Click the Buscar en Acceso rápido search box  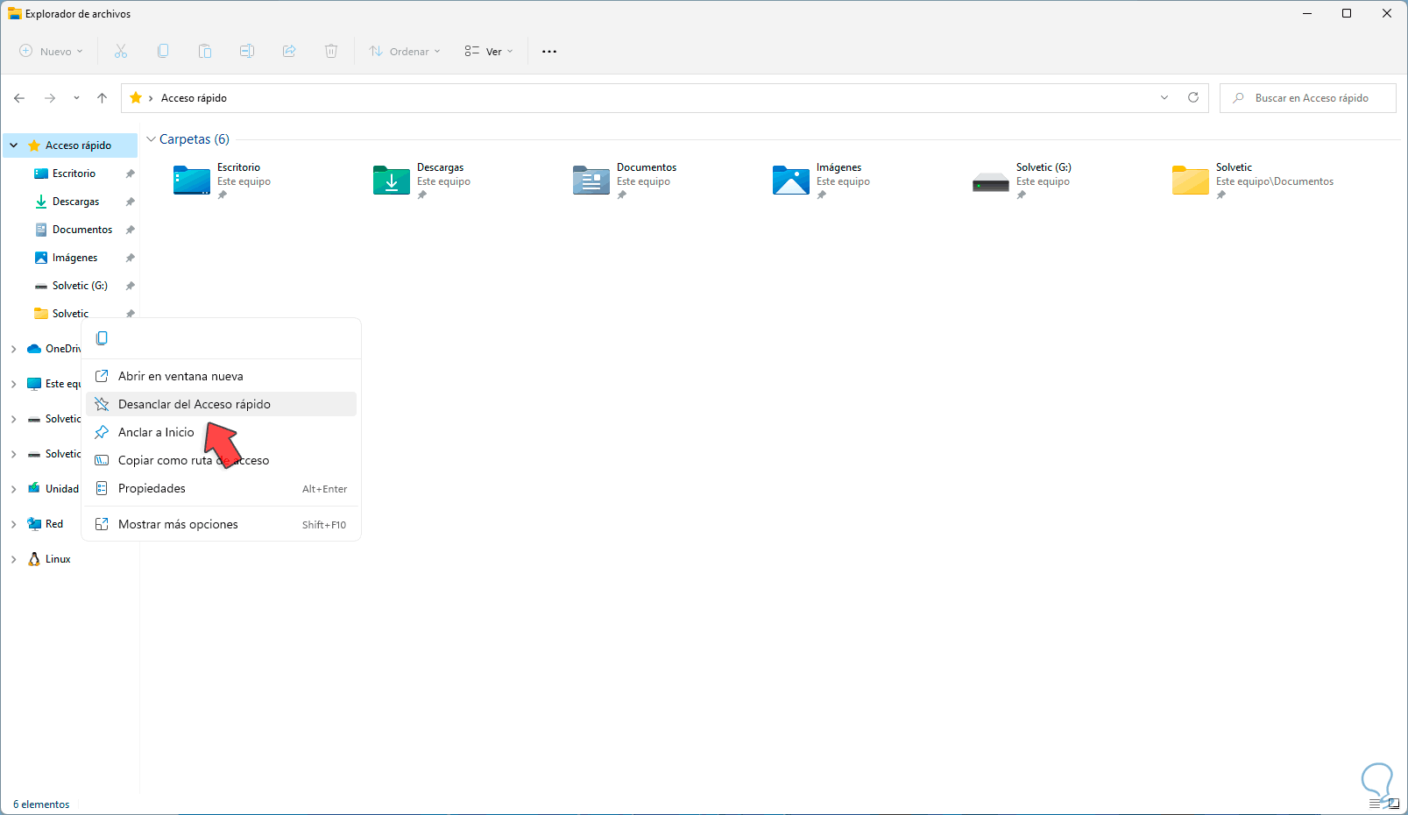point(1307,98)
